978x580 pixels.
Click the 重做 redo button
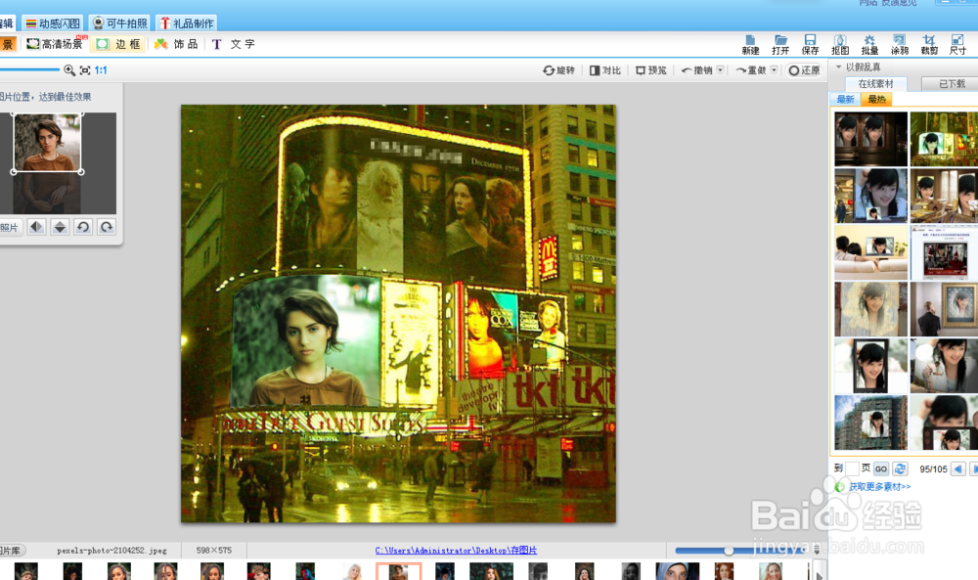[x=751, y=70]
